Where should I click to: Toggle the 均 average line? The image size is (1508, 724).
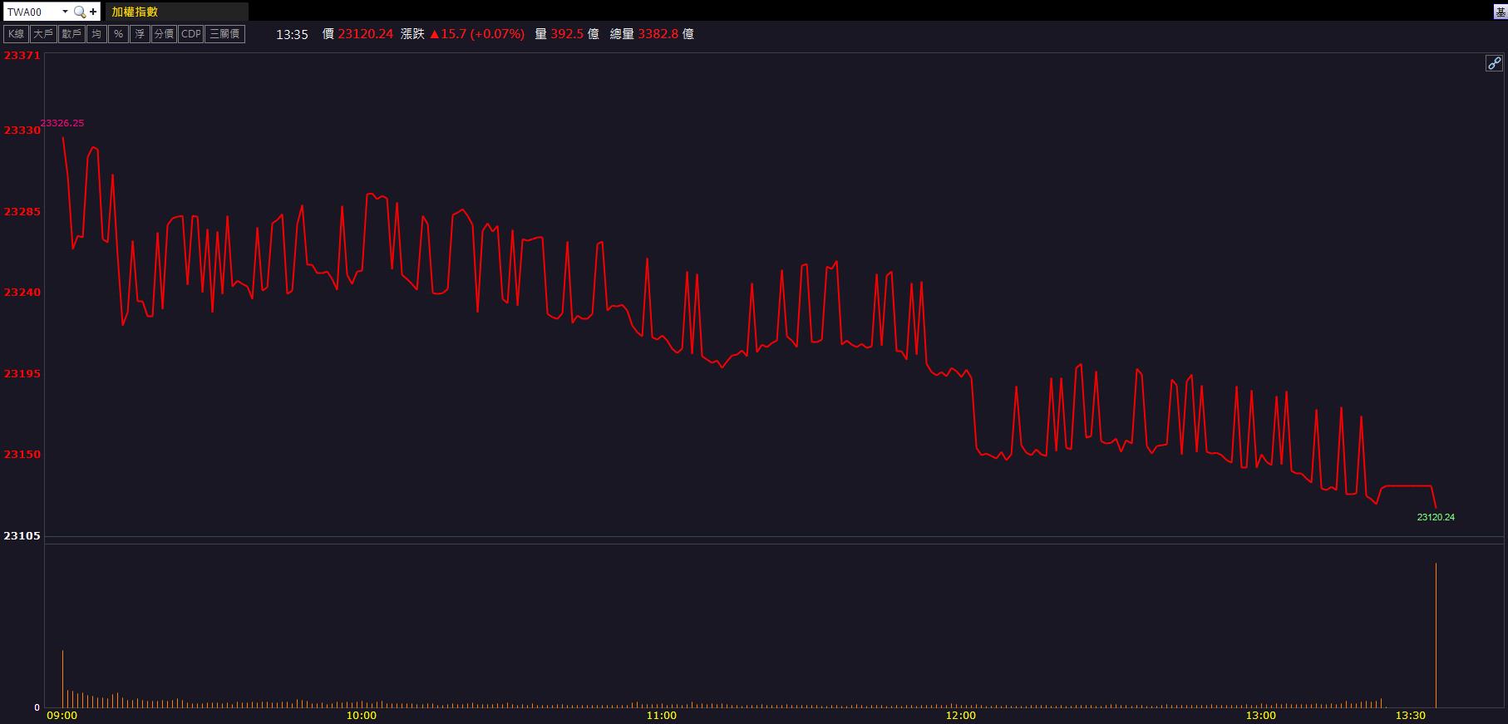click(x=96, y=34)
